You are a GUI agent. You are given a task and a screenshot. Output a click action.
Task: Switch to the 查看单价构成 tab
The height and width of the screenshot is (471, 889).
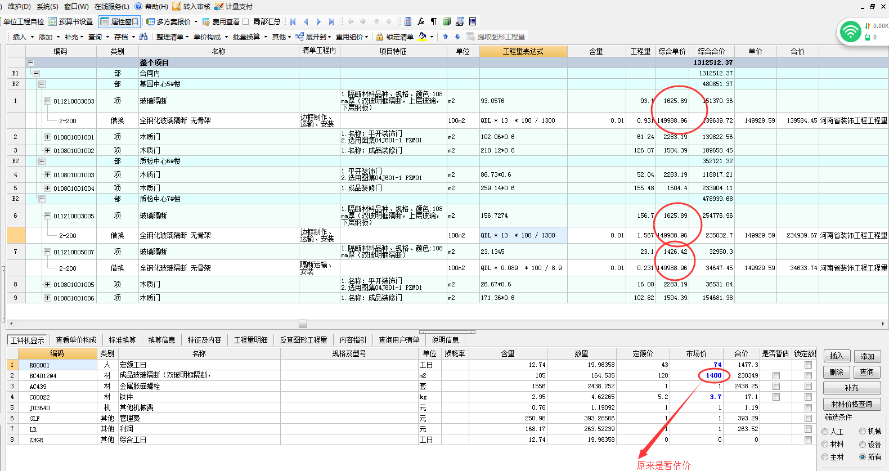pyautogui.click(x=76, y=340)
